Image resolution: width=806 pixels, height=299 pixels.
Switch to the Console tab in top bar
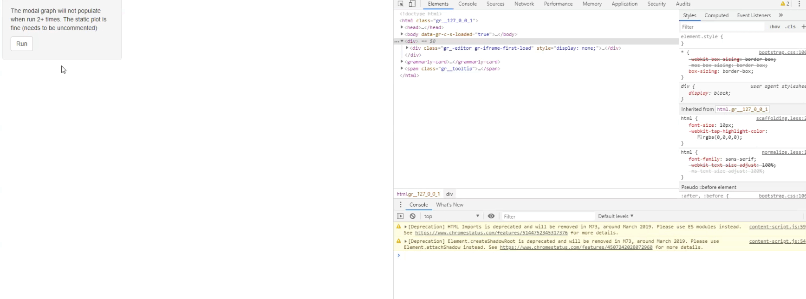[x=467, y=4]
